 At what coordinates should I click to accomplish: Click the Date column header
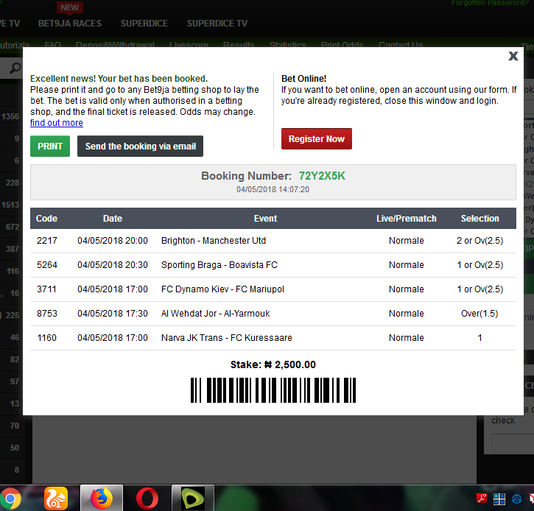point(113,218)
